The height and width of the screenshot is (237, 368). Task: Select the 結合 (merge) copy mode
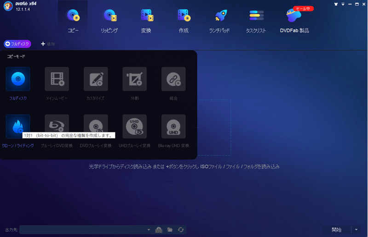pos(173,79)
